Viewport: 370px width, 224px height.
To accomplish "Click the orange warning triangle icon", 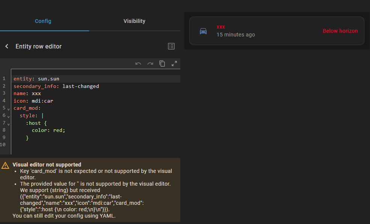I will click(x=5, y=165).
